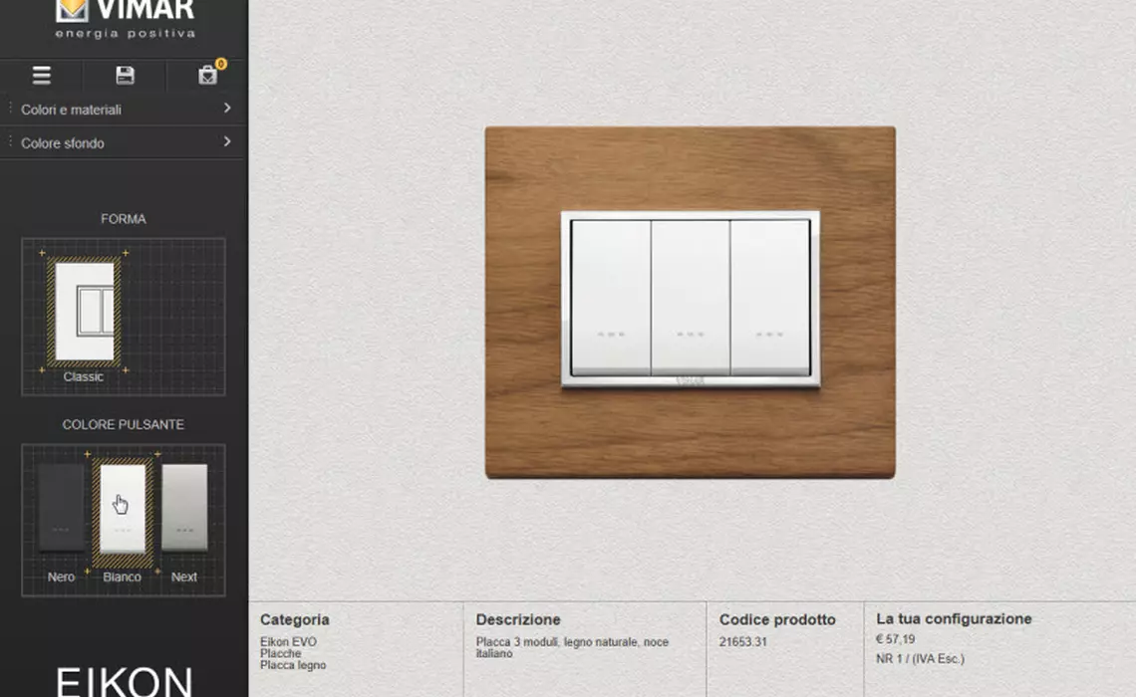Click the COLORE PULSANTE section heading

[x=124, y=424]
